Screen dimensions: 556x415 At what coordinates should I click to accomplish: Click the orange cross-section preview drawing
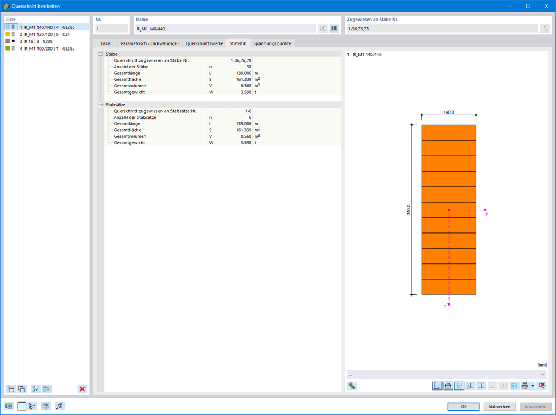pyautogui.click(x=448, y=210)
